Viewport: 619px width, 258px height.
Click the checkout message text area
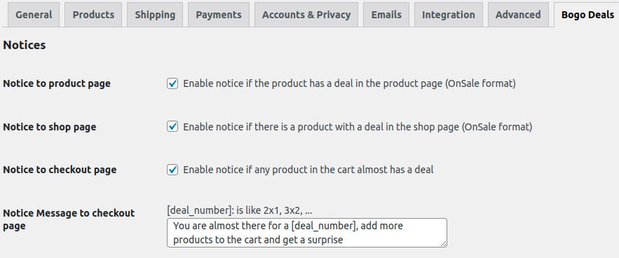click(307, 233)
